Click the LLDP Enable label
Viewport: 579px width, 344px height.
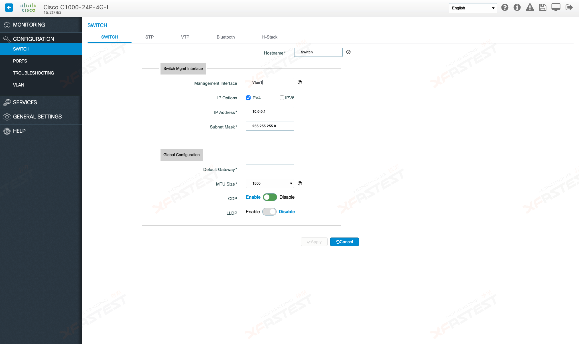click(253, 212)
